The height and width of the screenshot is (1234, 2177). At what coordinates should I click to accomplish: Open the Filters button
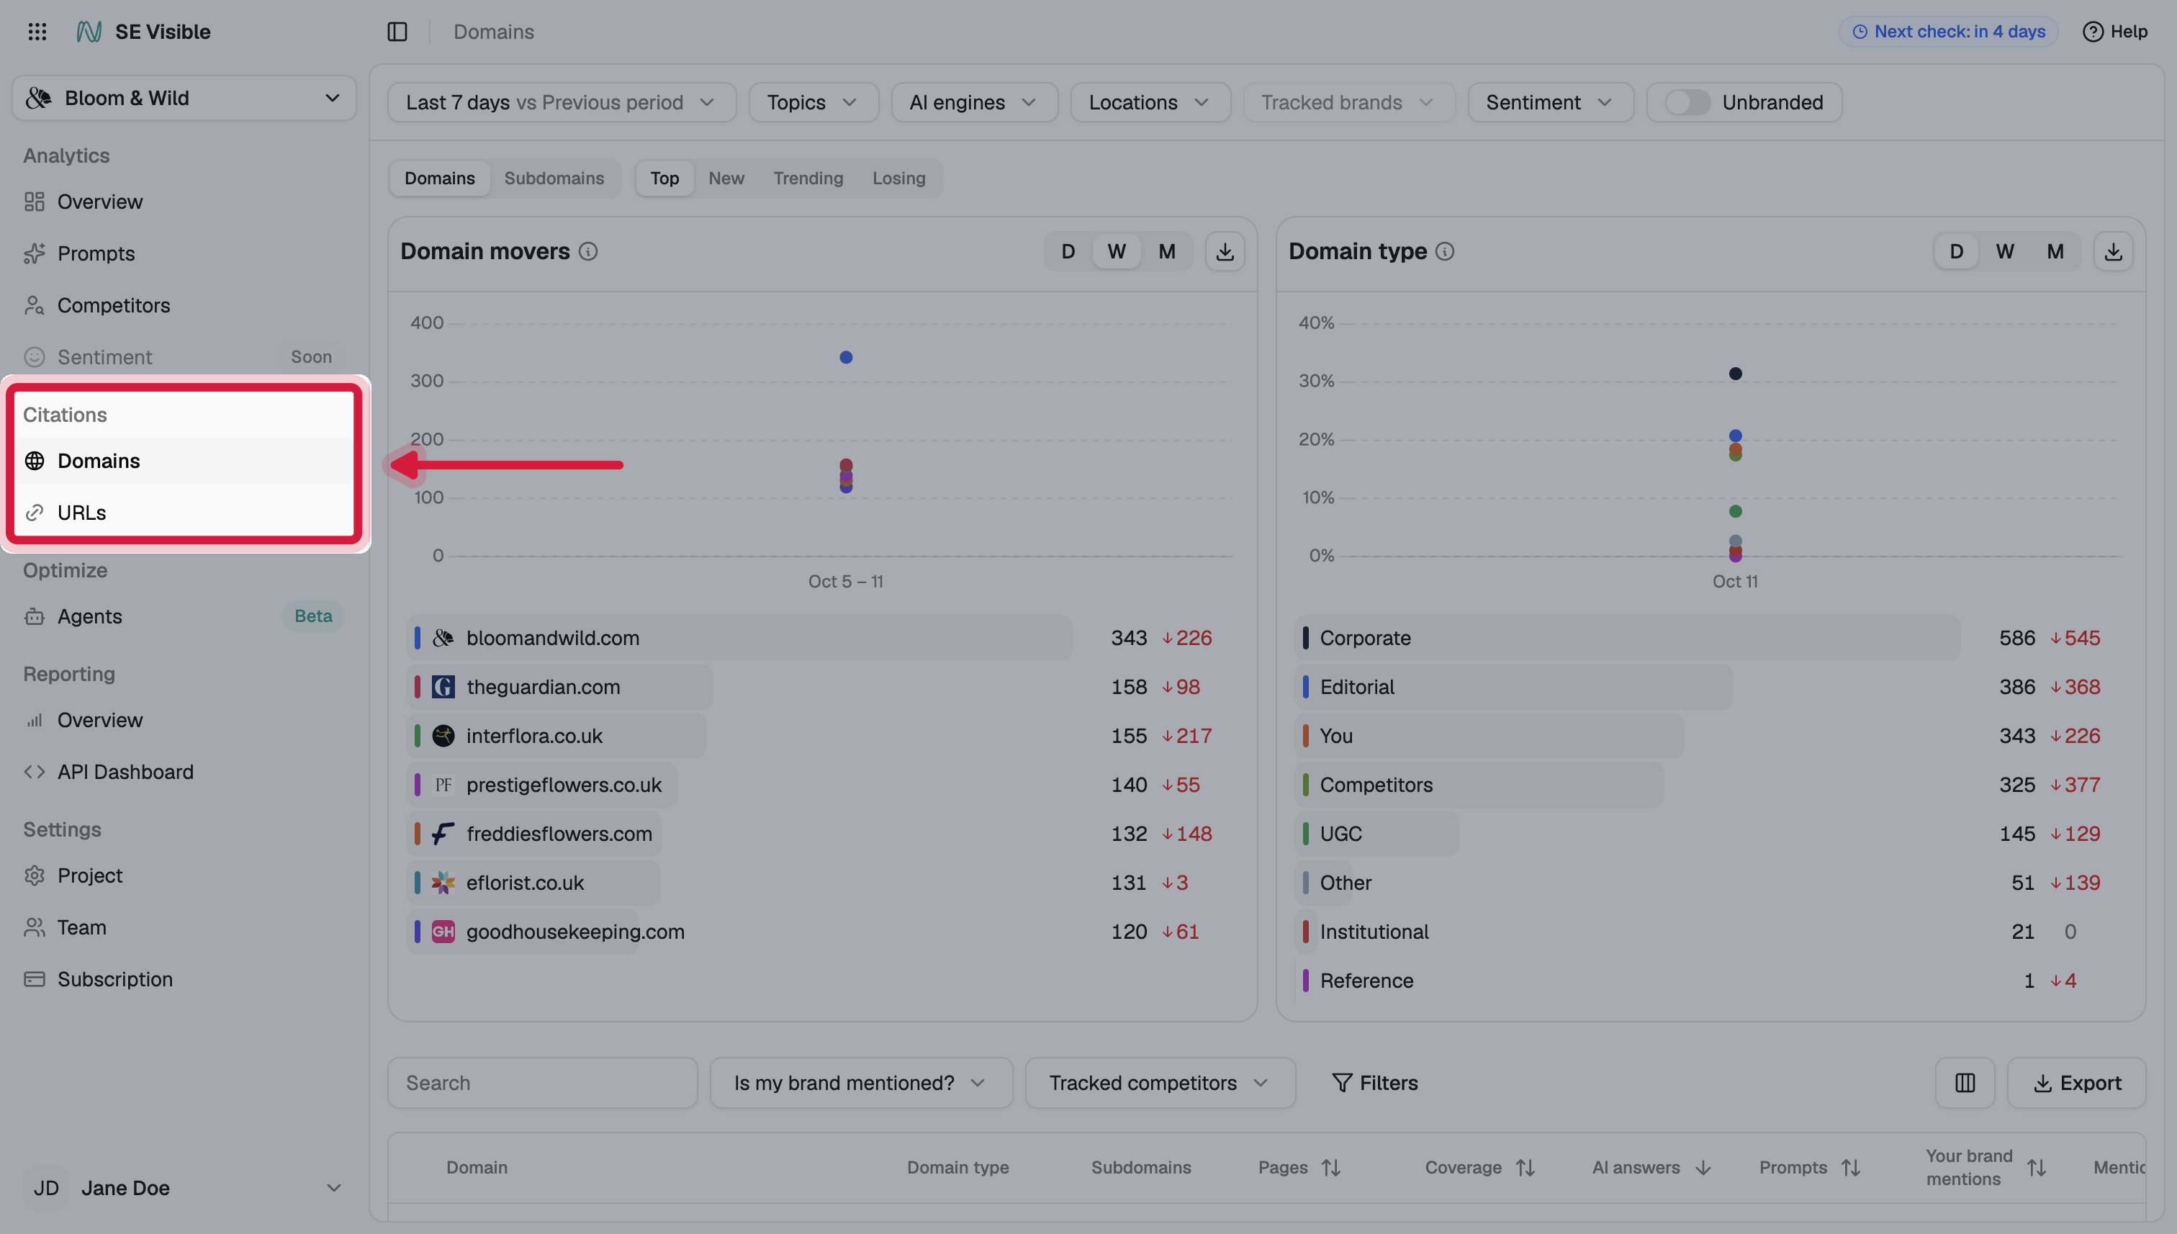[x=1374, y=1082]
